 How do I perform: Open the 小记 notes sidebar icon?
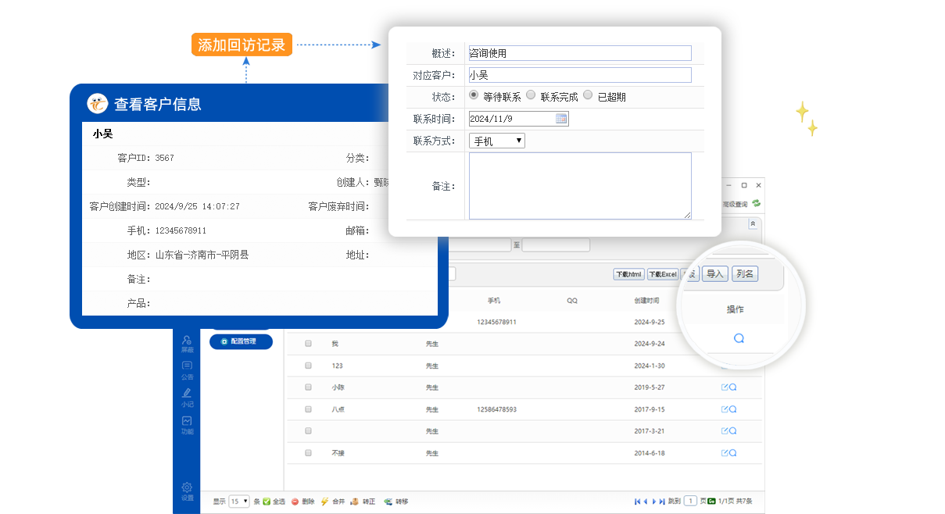[187, 396]
